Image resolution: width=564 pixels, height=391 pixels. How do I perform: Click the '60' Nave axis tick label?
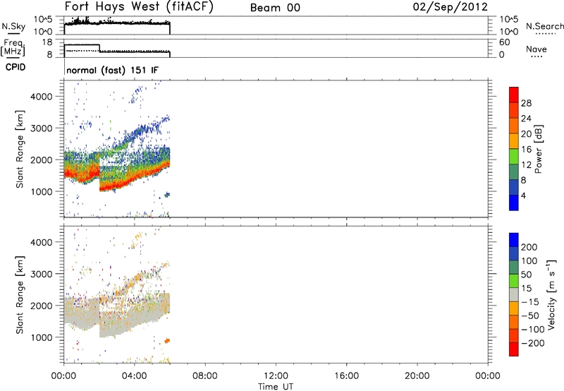[504, 42]
